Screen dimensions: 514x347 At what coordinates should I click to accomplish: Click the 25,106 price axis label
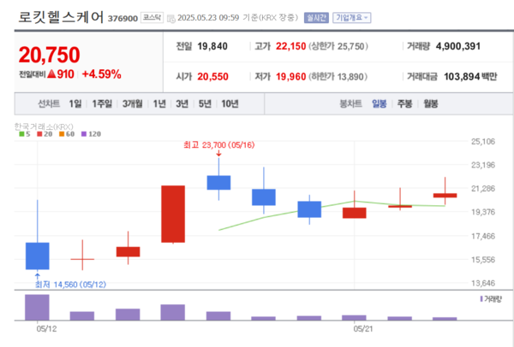pyautogui.click(x=483, y=142)
